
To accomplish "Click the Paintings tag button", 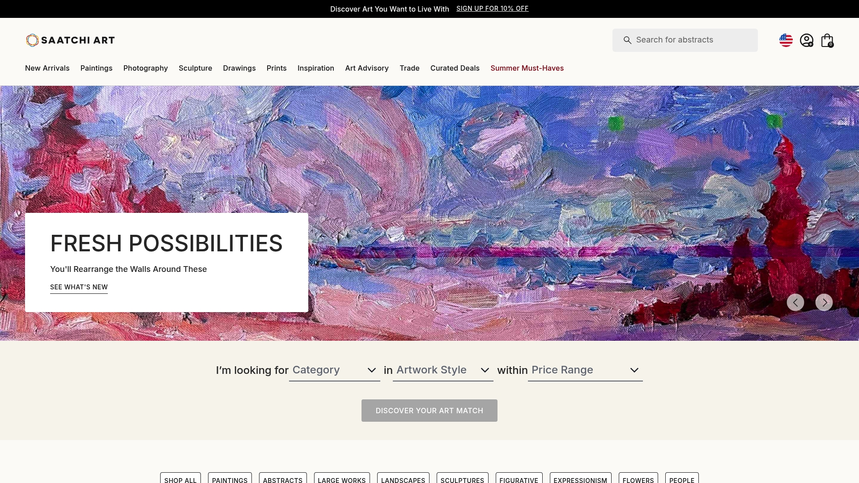I will tap(230, 478).
